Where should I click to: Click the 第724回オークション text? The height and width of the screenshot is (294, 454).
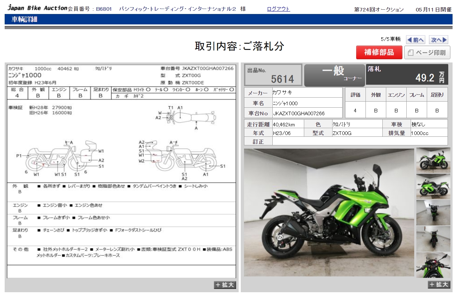pos(379,10)
